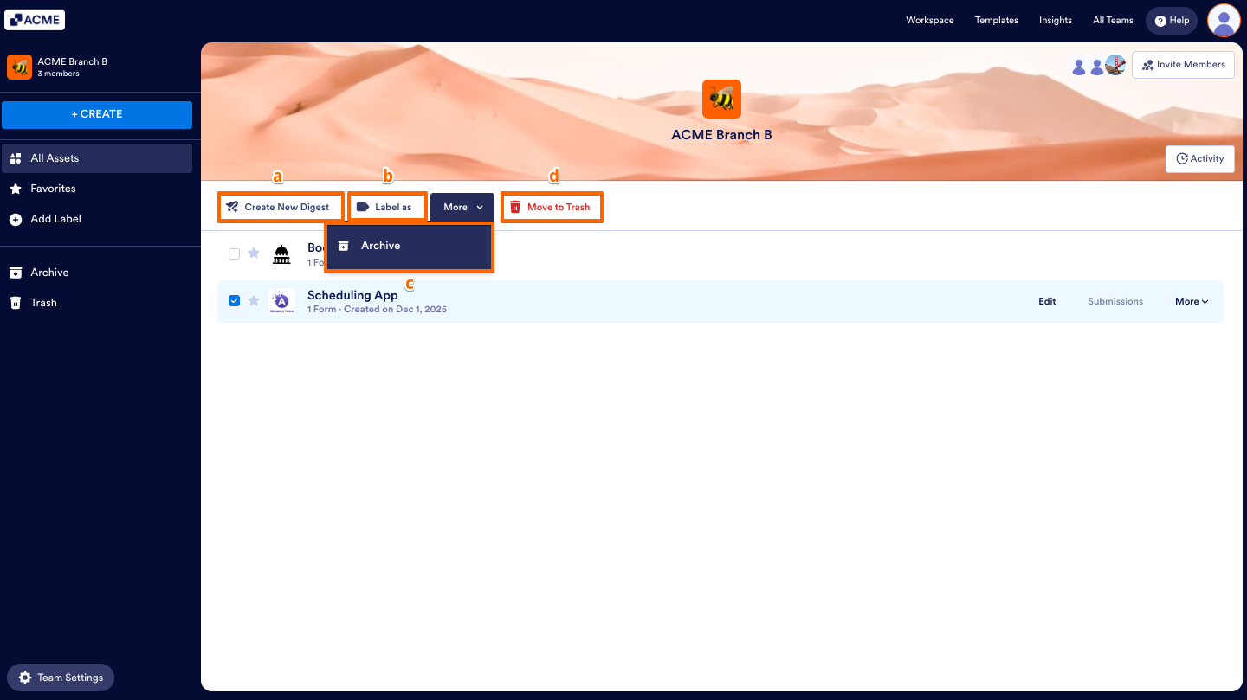Star the first asset with bank icon

coord(254,253)
